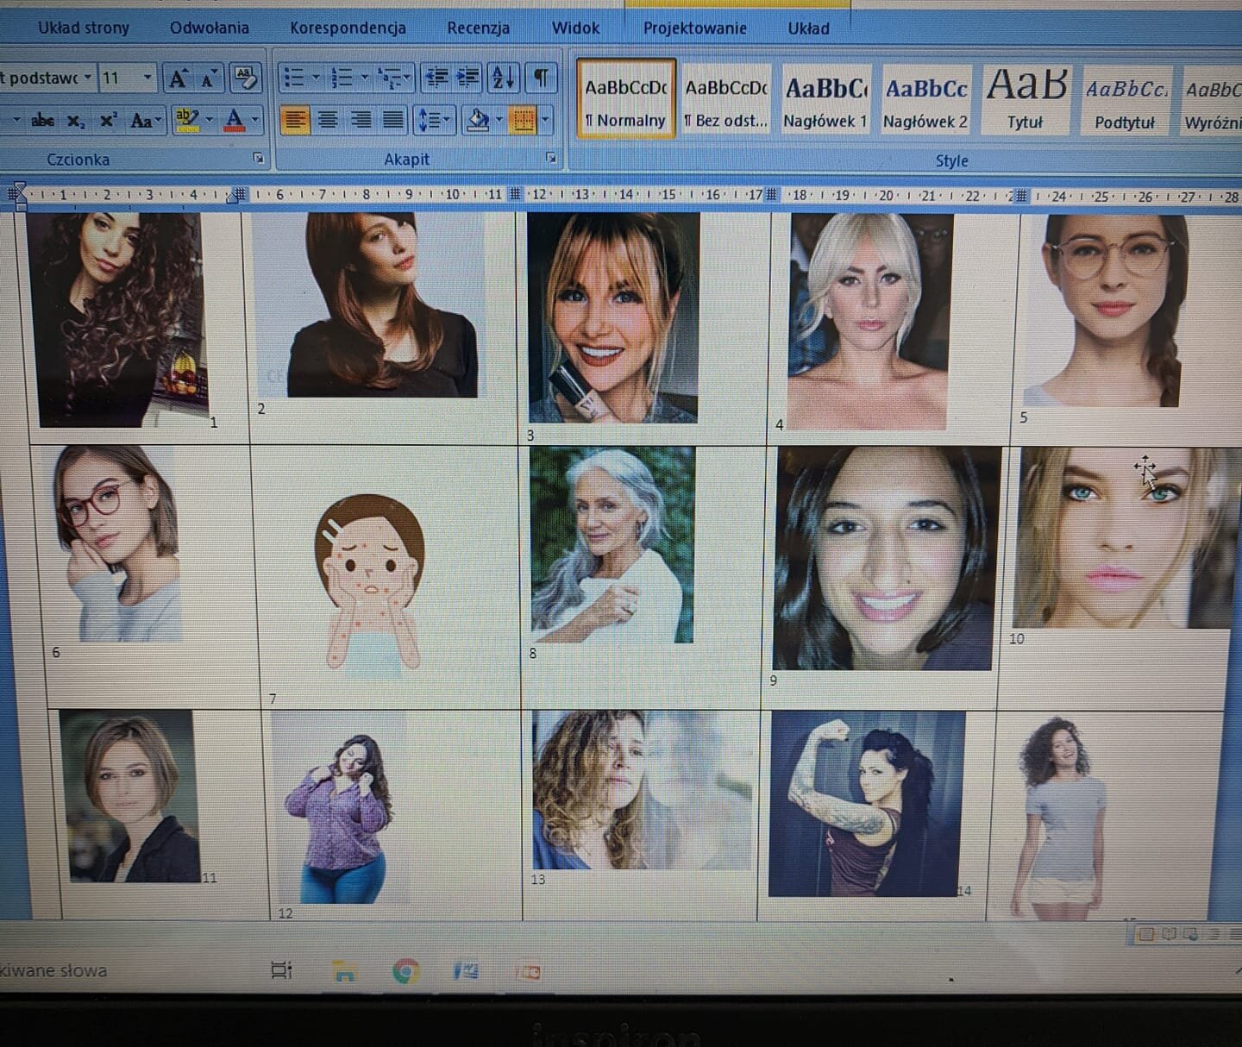Image resolution: width=1242 pixels, height=1047 pixels.
Task: Toggle center text alignment
Action: 328,120
